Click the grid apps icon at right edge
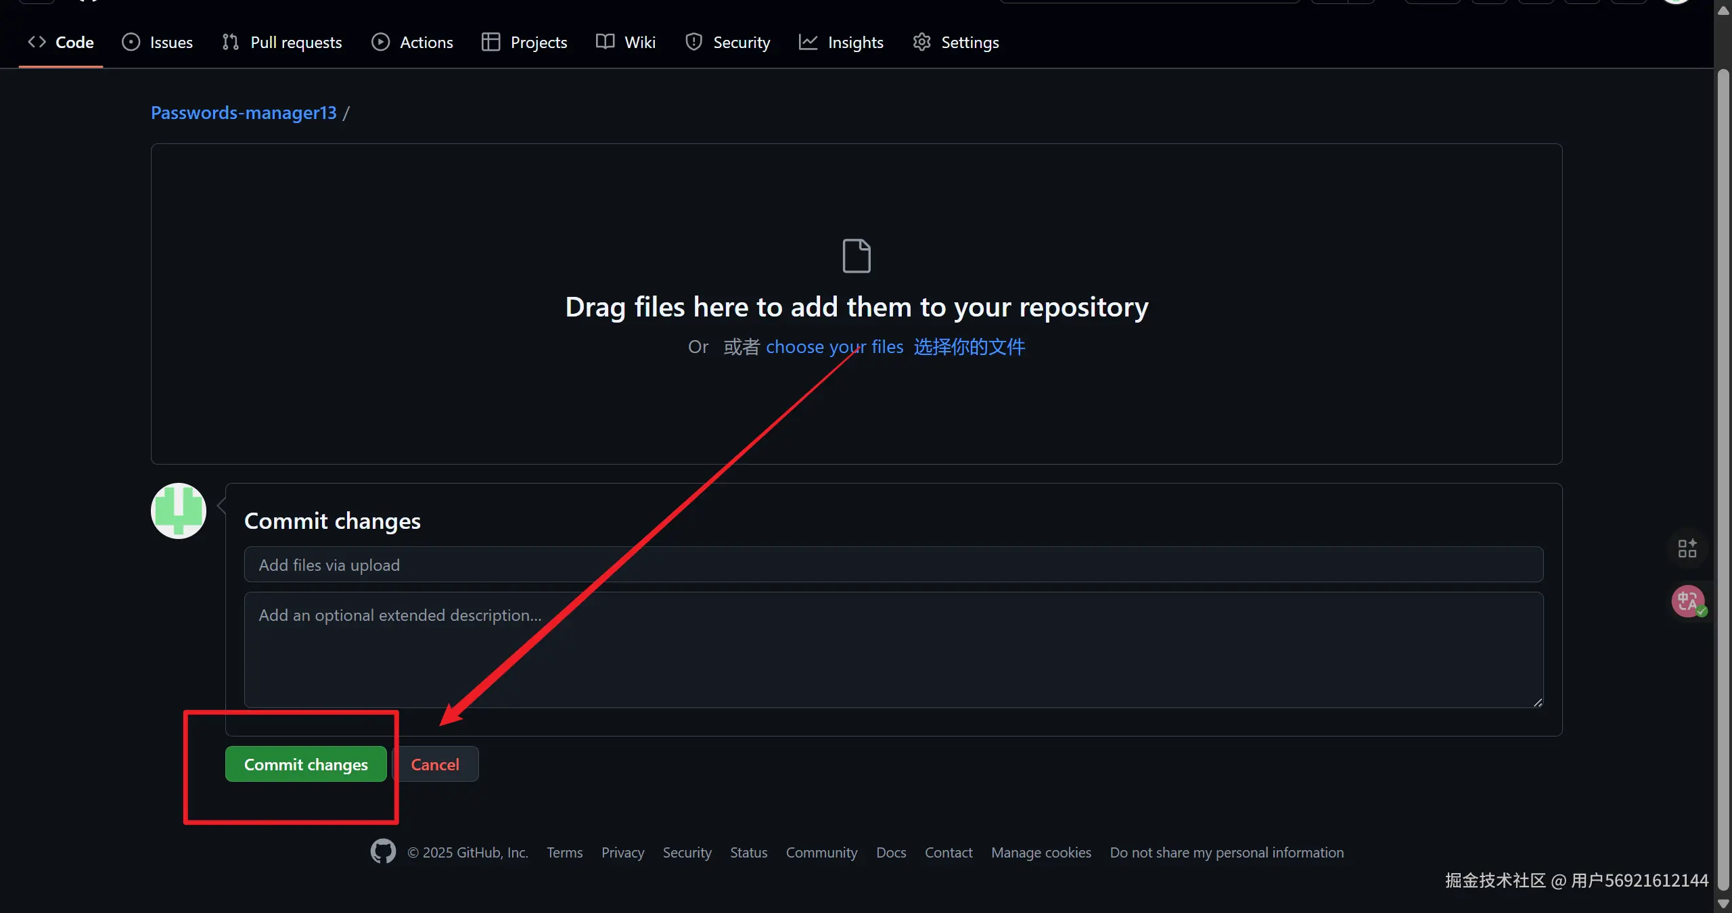Screen dimensions: 1732x913 [1687, 548]
